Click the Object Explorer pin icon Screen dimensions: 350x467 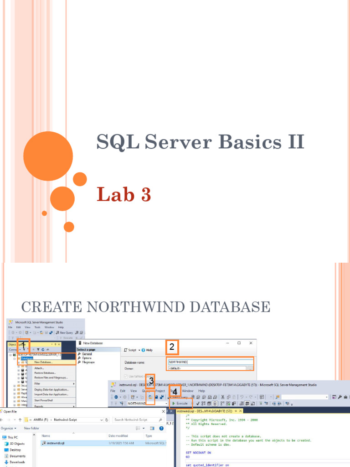[55, 344]
